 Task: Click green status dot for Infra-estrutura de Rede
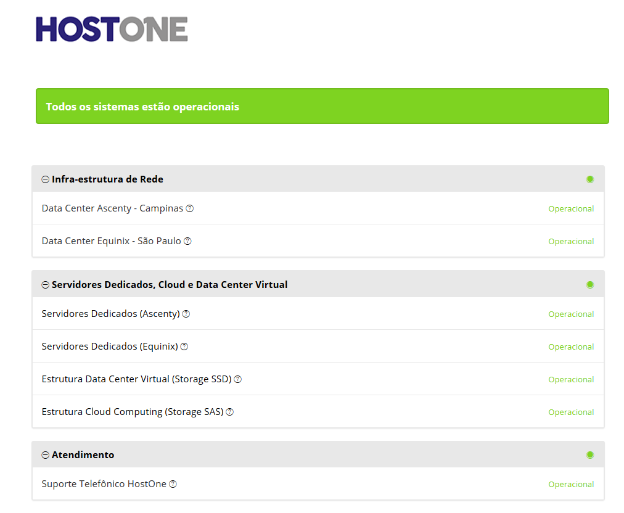click(590, 179)
